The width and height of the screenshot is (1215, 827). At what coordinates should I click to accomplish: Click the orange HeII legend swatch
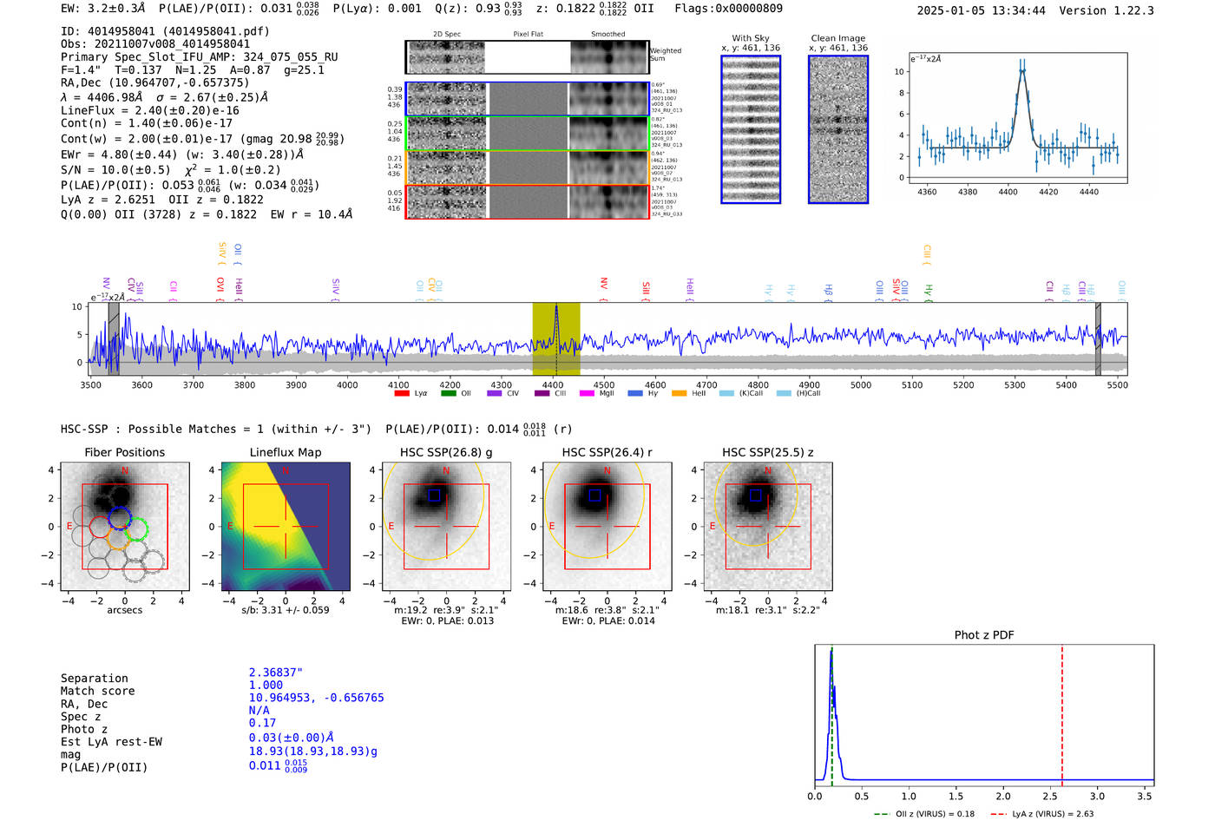(679, 393)
